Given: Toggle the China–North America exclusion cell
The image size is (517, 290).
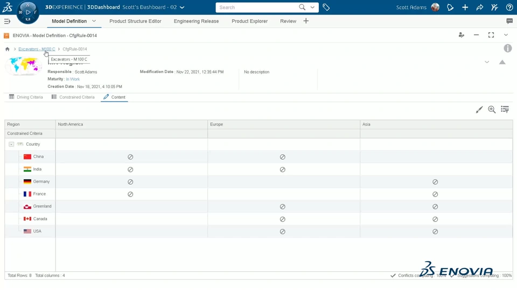Looking at the screenshot, I should coord(130,157).
